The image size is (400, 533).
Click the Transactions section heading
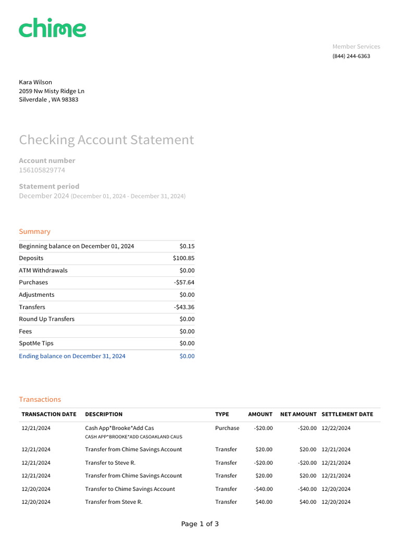click(x=40, y=399)
